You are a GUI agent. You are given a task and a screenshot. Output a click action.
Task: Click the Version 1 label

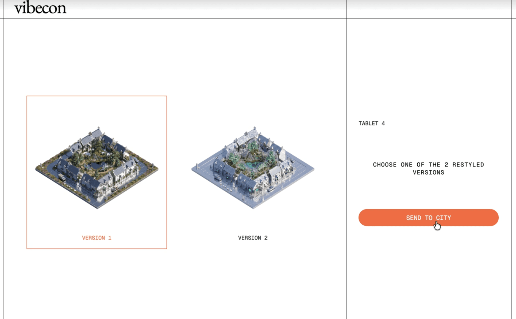pyautogui.click(x=97, y=238)
